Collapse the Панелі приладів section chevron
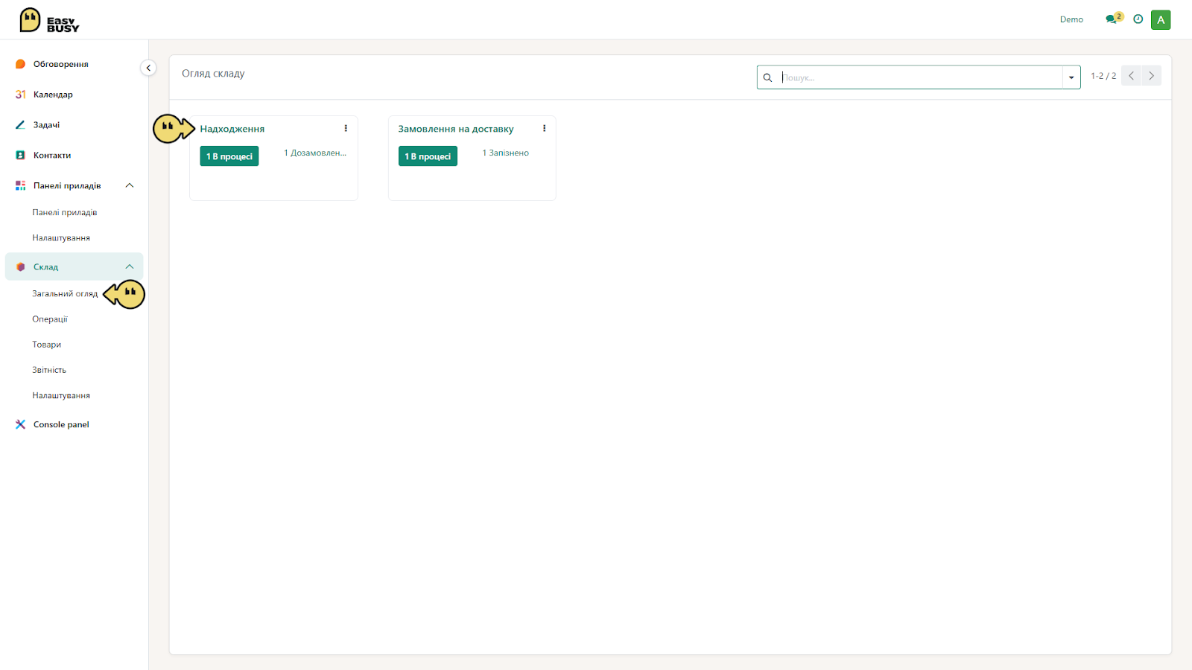 pyautogui.click(x=130, y=185)
